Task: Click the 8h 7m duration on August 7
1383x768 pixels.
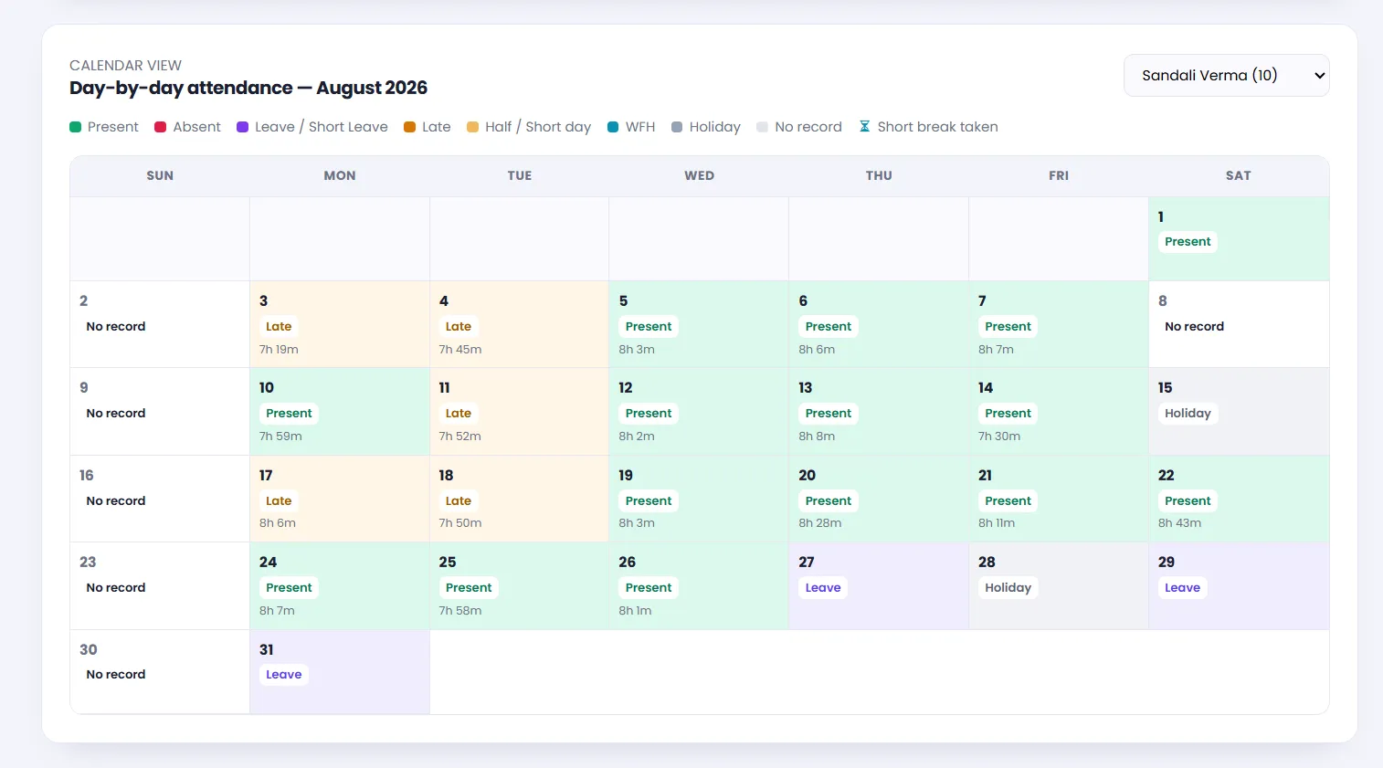Action: click(x=996, y=350)
